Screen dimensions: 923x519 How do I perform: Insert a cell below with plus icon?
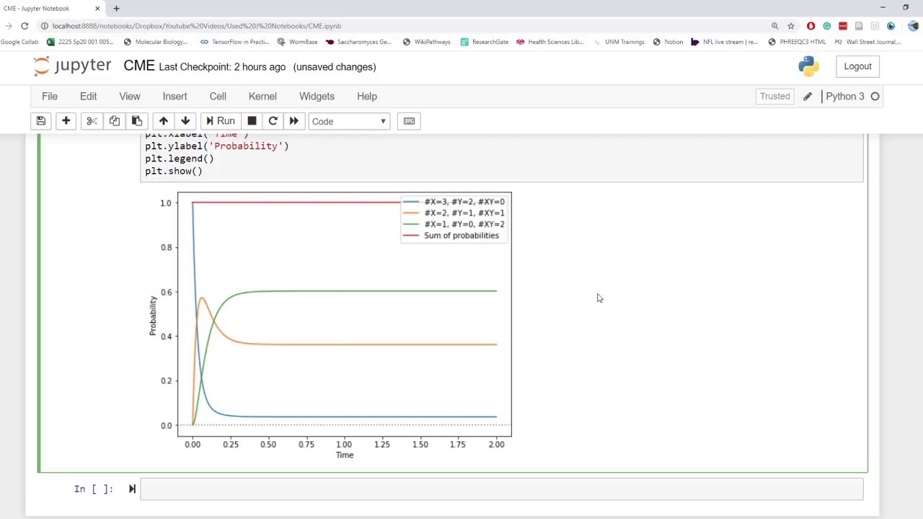[x=66, y=121]
